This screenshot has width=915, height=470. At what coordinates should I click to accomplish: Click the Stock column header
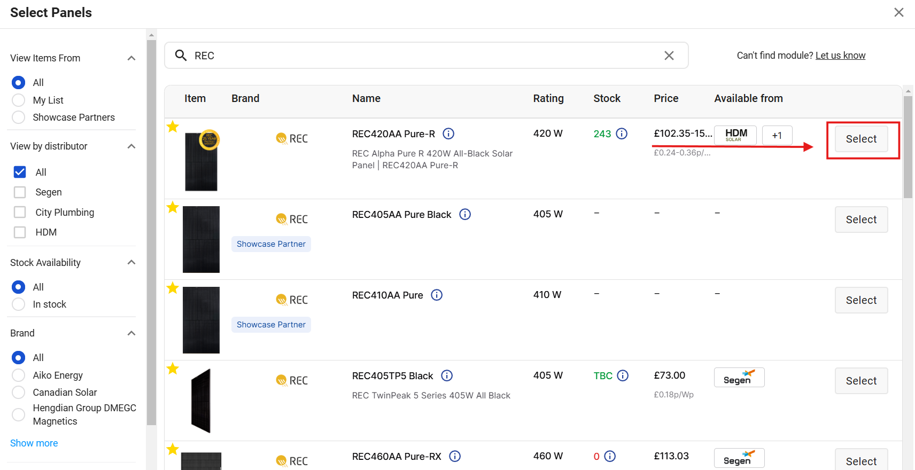tap(607, 98)
